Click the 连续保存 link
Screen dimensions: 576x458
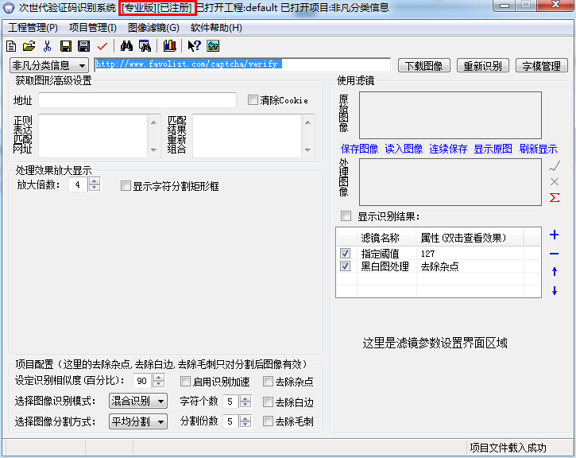(x=448, y=149)
